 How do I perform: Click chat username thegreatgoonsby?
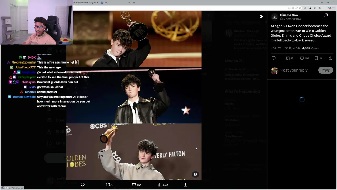pos(24,63)
